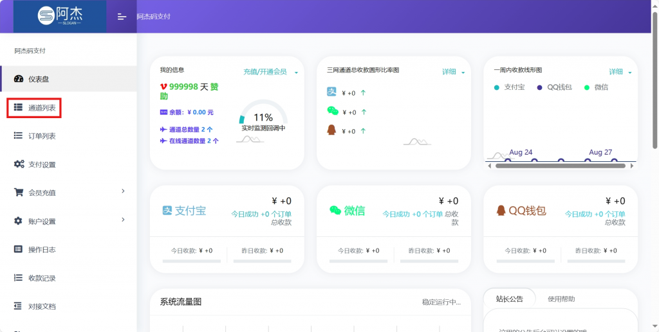Switch to the 使用帮助 tab
The image size is (659, 332).
pos(561,299)
